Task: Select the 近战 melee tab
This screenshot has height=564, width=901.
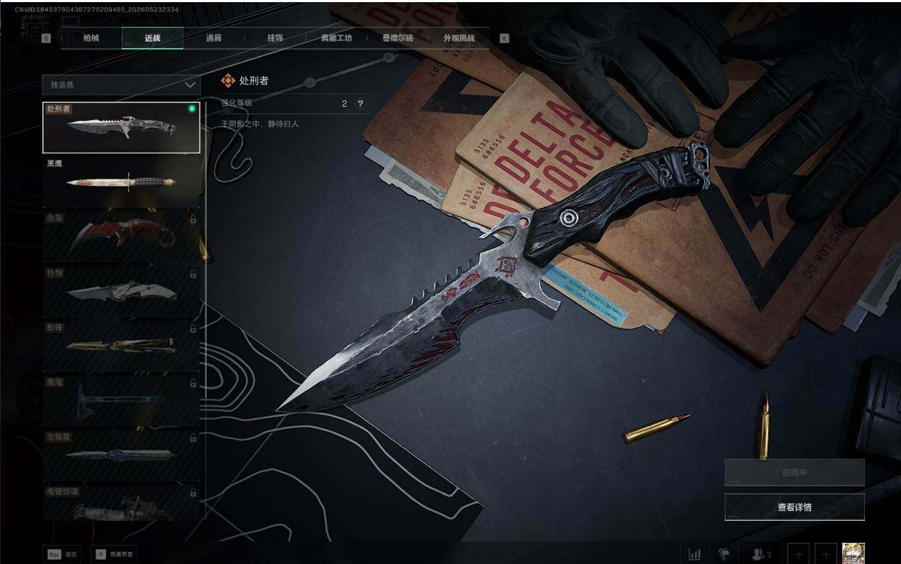Action: [152, 38]
